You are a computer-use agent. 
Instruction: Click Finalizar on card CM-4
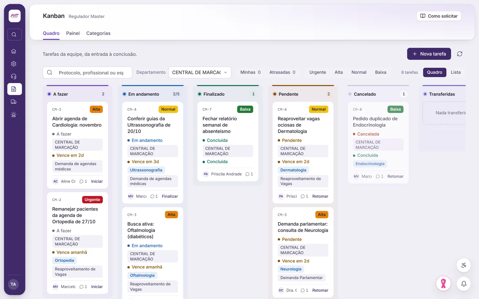click(170, 196)
